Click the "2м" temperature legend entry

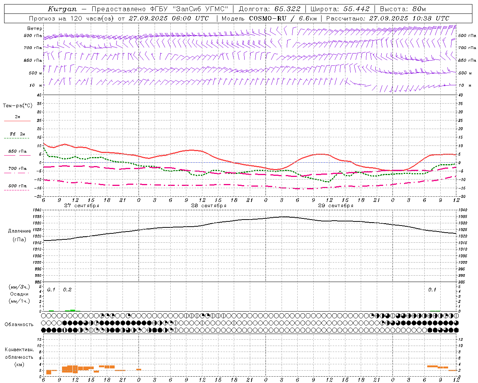tap(18, 117)
